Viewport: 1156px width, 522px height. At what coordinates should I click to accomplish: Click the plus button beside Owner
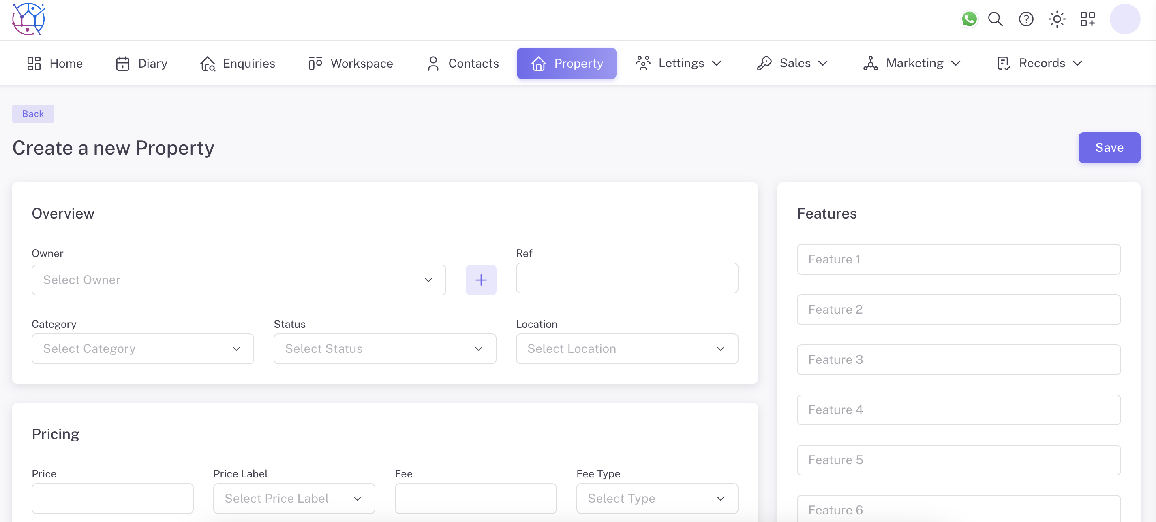tap(481, 280)
